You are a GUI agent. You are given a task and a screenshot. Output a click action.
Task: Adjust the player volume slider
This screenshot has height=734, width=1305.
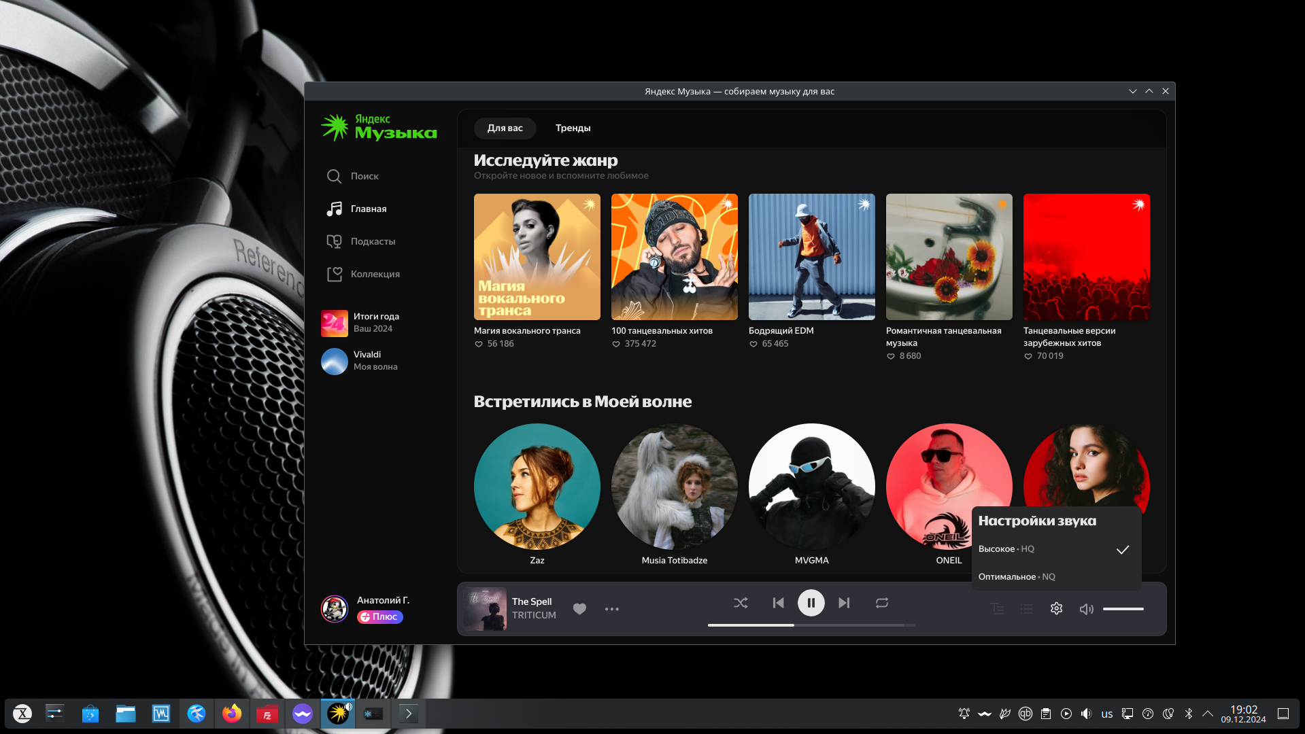[x=1123, y=609]
